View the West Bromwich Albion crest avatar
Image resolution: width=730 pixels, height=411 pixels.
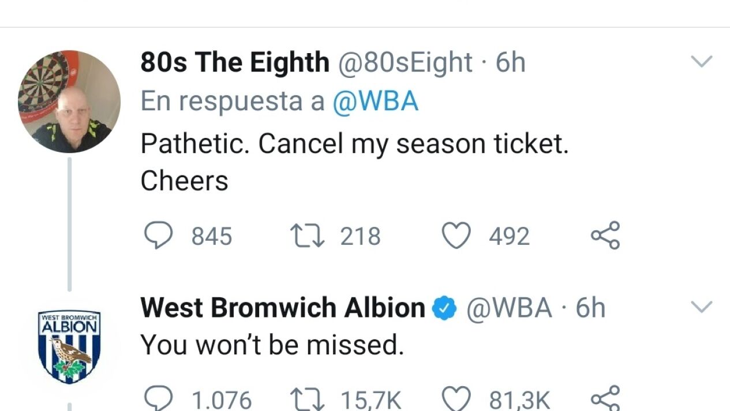pyautogui.click(x=69, y=348)
